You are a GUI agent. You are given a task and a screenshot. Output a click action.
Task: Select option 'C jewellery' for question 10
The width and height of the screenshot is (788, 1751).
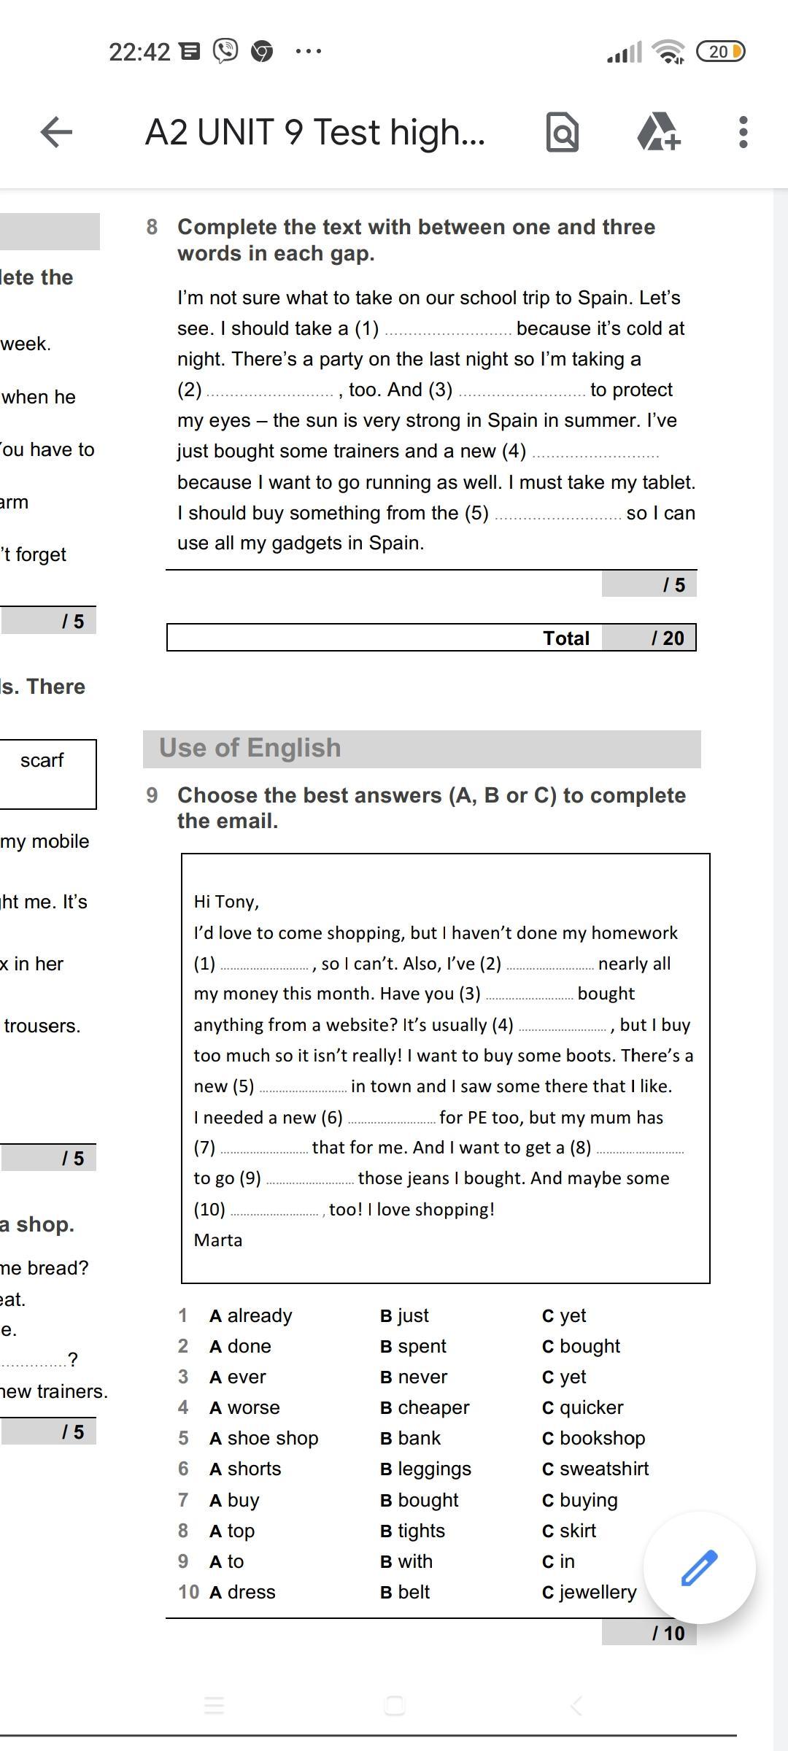click(x=590, y=1592)
